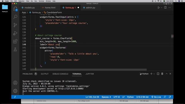Screen dimensions: 185x104
Task: Click server URL http://127.0.0.1:8000/ in terminal
Action: (71, 89)
